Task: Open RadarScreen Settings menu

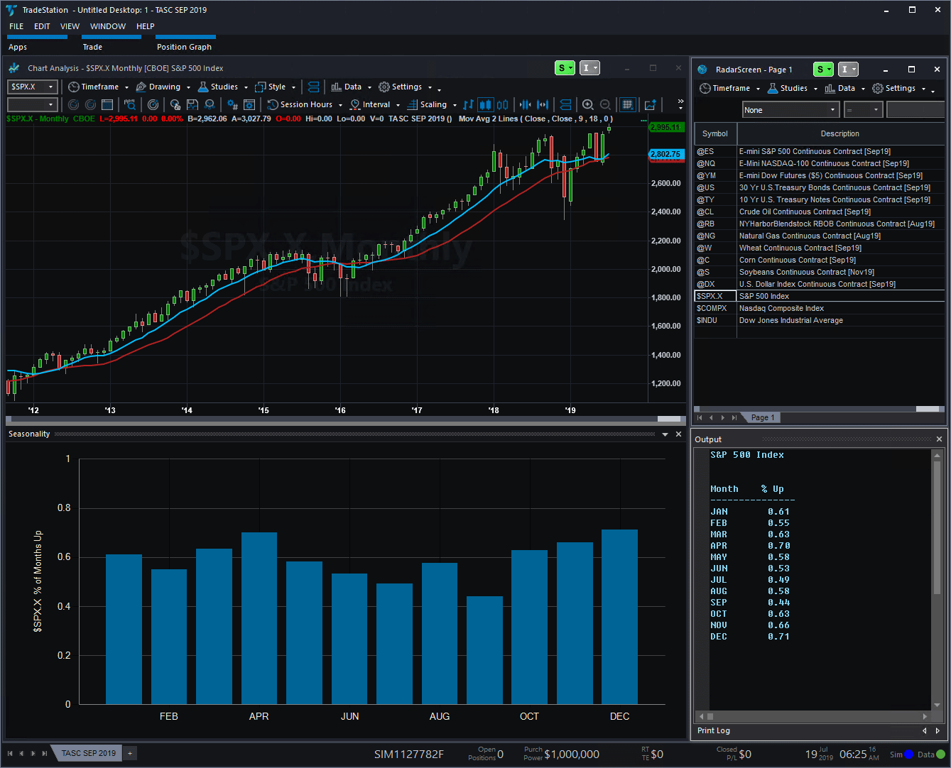Action: pyautogui.click(x=900, y=88)
